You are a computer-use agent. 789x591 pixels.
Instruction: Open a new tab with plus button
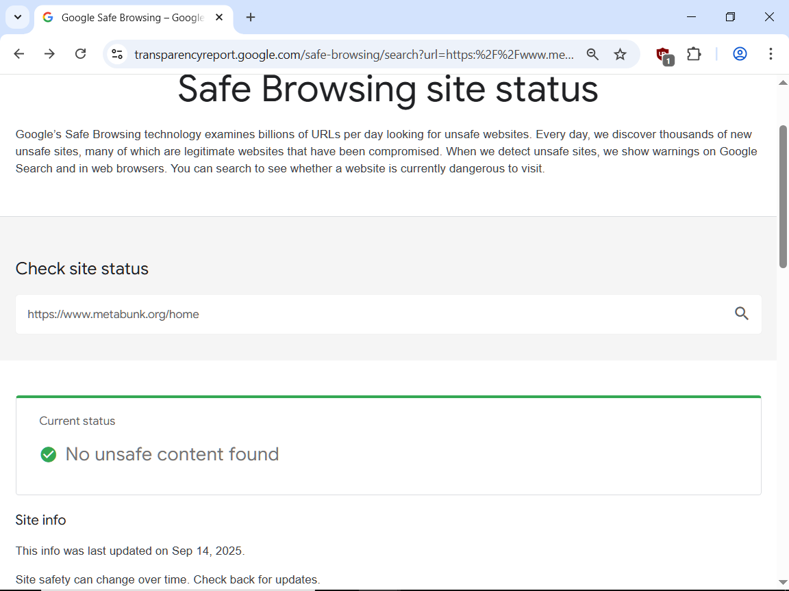click(x=251, y=17)
